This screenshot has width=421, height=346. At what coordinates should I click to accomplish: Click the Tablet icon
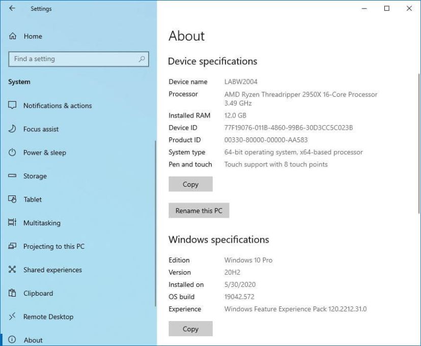(x=12, y=199)
